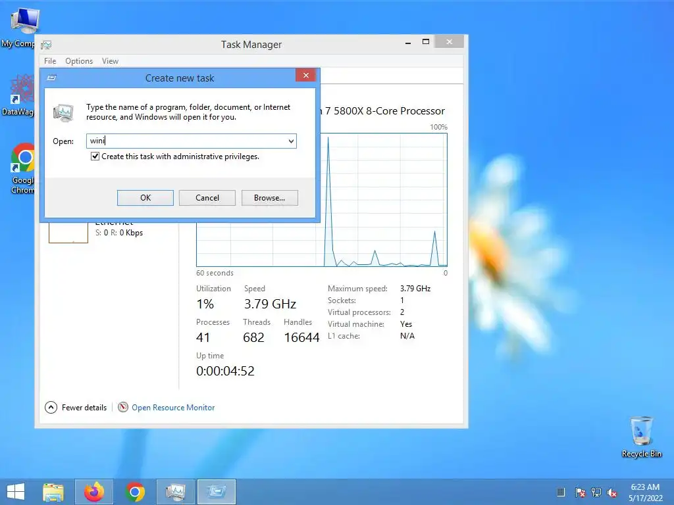
Task: Expand the Open field dropdown arrow
Action: point(291,141)
